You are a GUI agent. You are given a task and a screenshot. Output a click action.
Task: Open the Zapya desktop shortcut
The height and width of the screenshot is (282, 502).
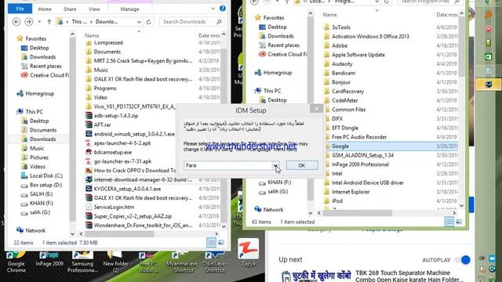pyautogui.click(x=248, y=252)
